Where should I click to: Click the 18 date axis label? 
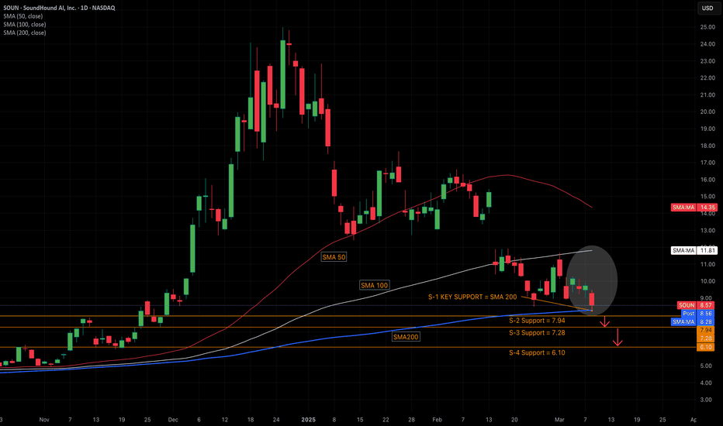(251, 420)
